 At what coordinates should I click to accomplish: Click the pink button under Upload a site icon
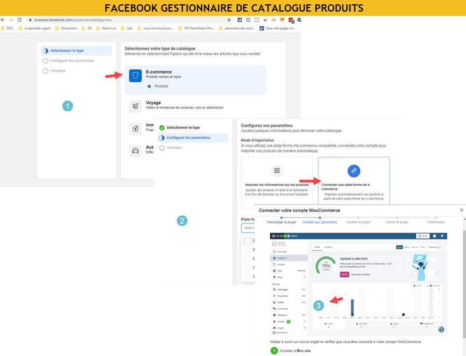coord(344,275)
